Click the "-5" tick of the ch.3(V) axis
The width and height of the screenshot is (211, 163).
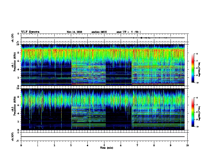point(18,141)
